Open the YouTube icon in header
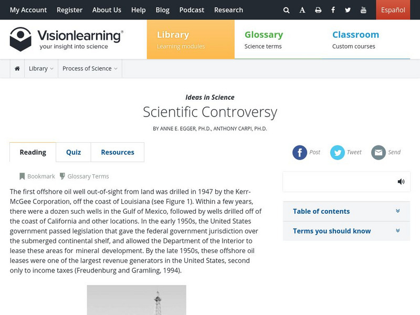Image resolution: width=420 pixels, height=315 pixels. pos(364,10)
